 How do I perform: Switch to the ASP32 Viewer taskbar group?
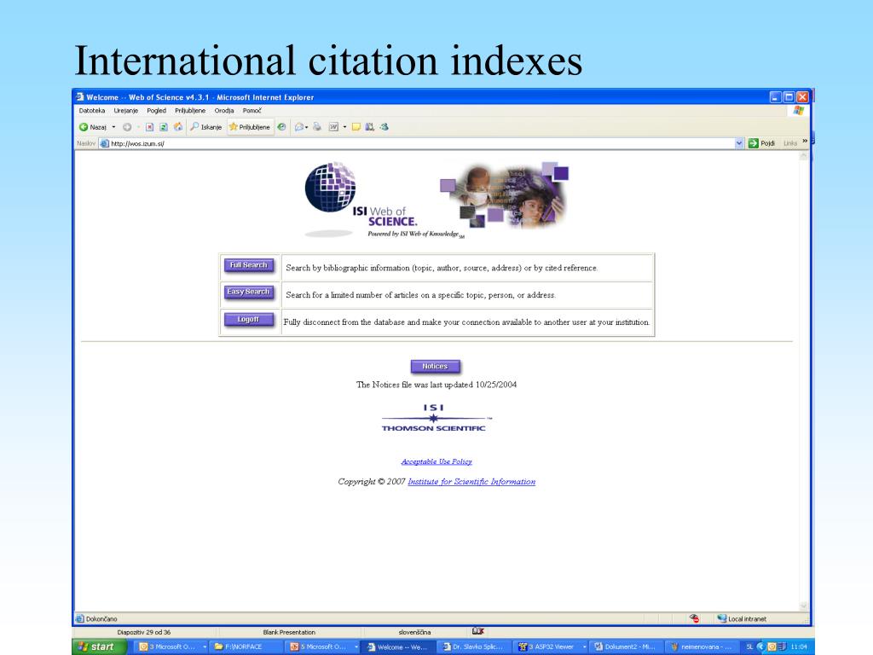(550, 646)
